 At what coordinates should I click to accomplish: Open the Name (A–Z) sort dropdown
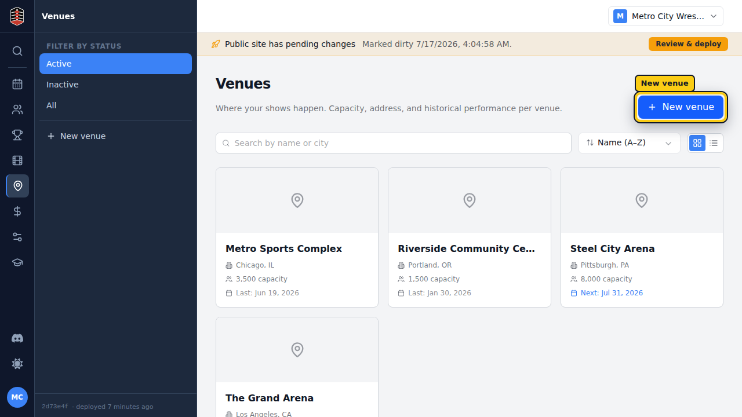point(630,143)
